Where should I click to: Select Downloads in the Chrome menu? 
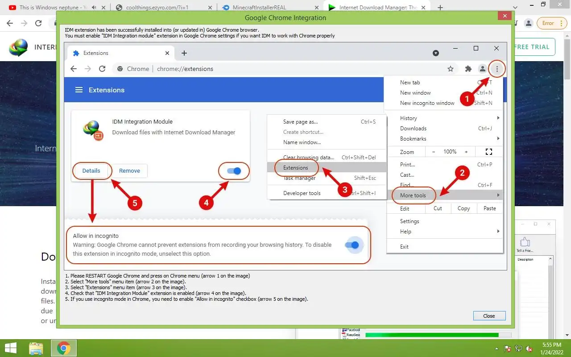413,129
